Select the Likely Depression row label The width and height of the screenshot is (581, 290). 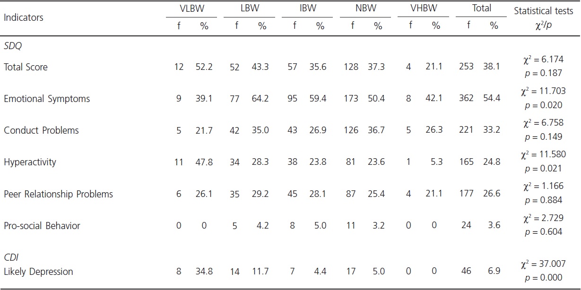[38, 272]
